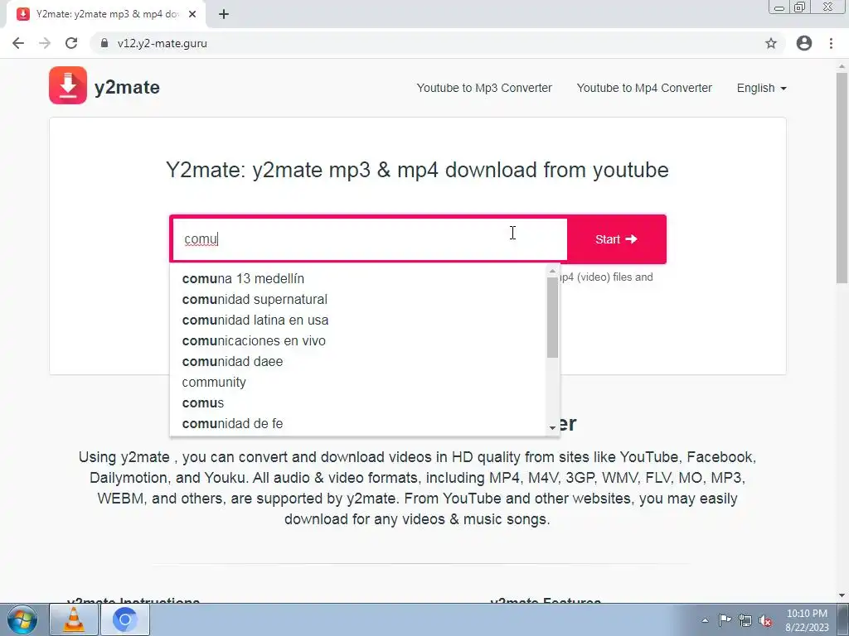Open the clock showing 10:10 PM

coord(807,620)
